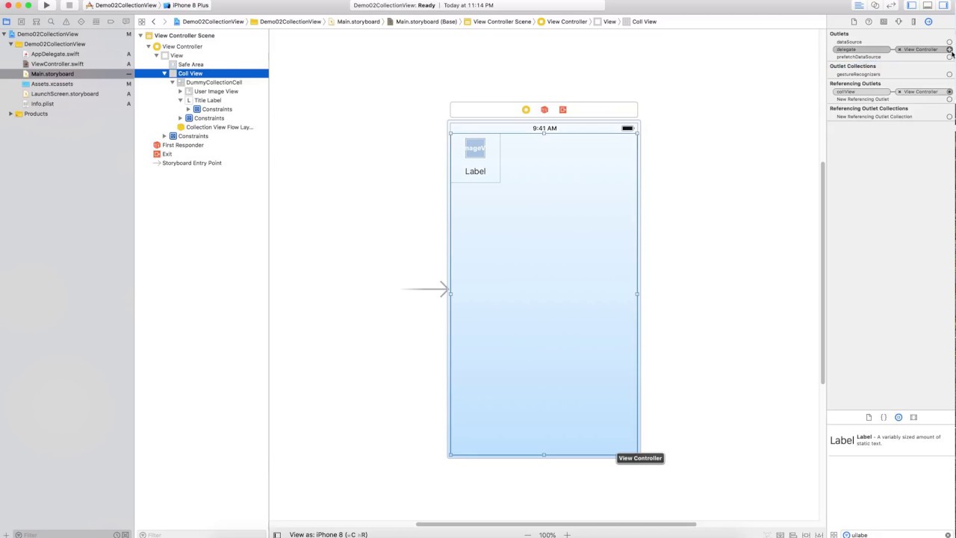Collapse the DummyCollectionCell node
Viewport: 956px width, 538px height.
coord(173,82)
